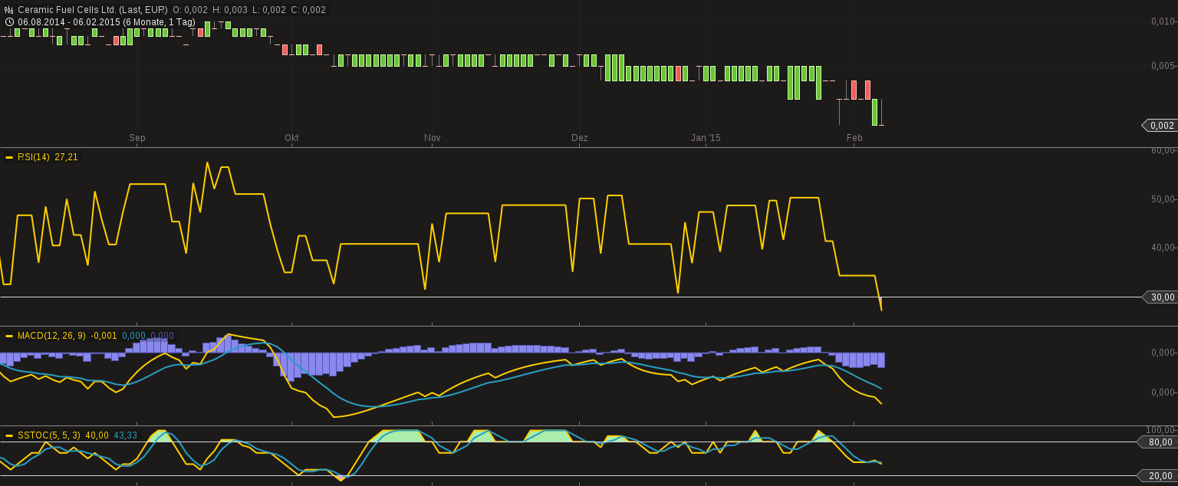The width and height of the screenshot is (1178, 486).
Task: Click the SSTOC value reading '43,33'
Action: (127, 435)
